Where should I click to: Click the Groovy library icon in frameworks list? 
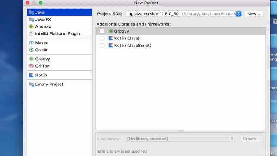click(x=111, y=31)
